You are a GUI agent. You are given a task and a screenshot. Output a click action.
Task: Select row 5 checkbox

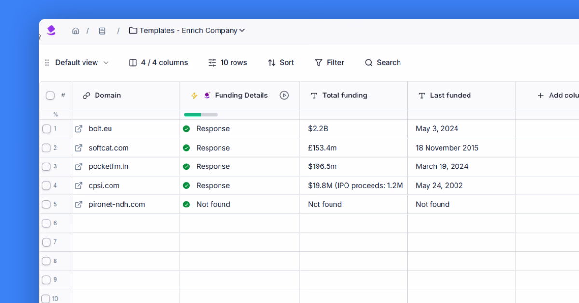coord(46,204)
